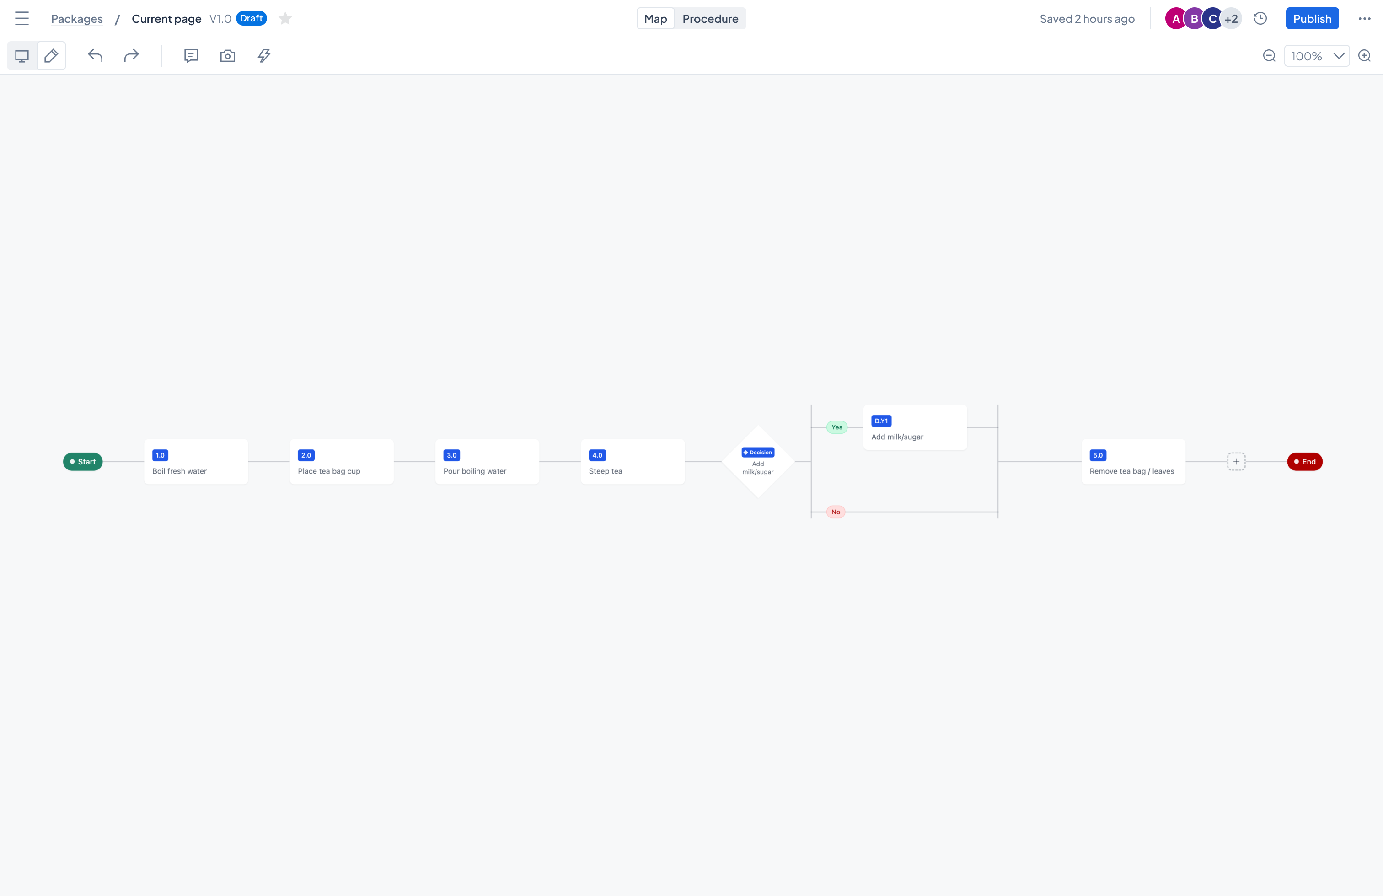Image resolution: width=1383 pixels, height=896 pixels.
Task: Toggle favorite star for Current page
Action: 285,18
